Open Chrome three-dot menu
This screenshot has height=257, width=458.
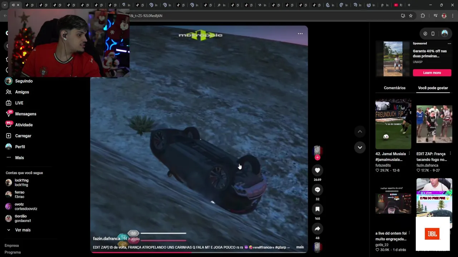coord(453,16)
